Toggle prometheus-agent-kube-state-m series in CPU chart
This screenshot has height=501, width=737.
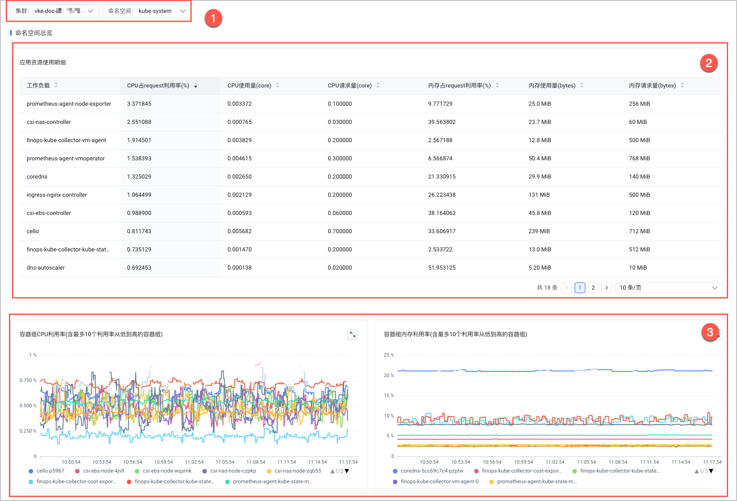click(269, 481)
